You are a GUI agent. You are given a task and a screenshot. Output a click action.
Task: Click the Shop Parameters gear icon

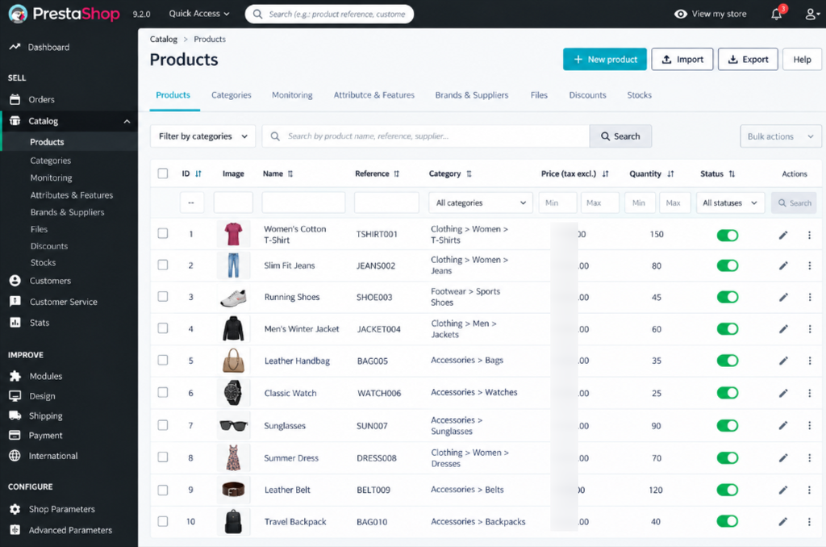(x=15, y=509)
